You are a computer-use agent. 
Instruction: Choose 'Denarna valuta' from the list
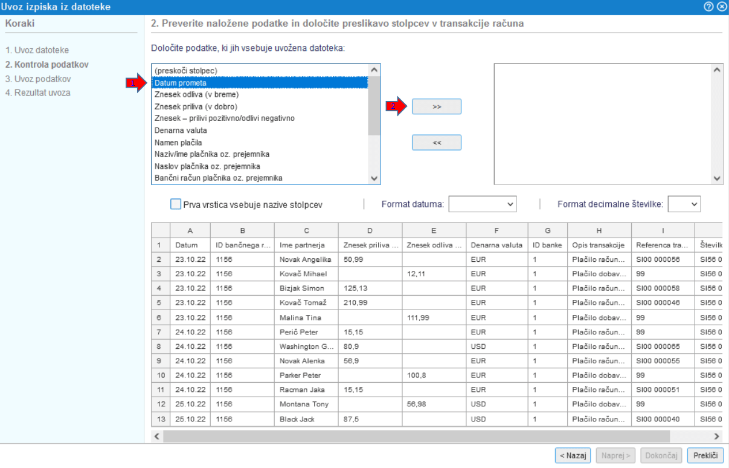(x=260, y=131)
